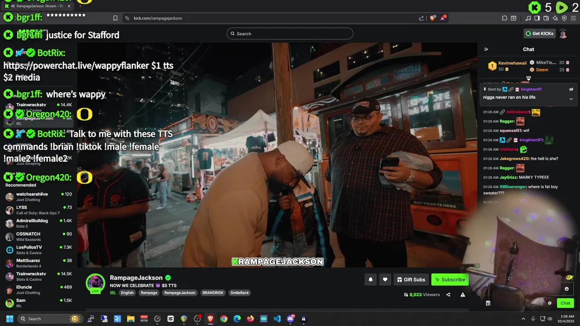Viewport: 580px width, 326px height.
Task: Expand the pinned message by kingkhan97
Action: [571, 99]
